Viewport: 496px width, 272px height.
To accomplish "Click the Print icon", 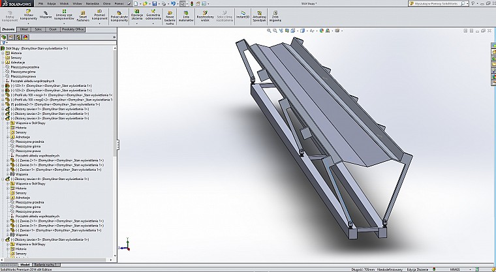I will coord(164,3).
